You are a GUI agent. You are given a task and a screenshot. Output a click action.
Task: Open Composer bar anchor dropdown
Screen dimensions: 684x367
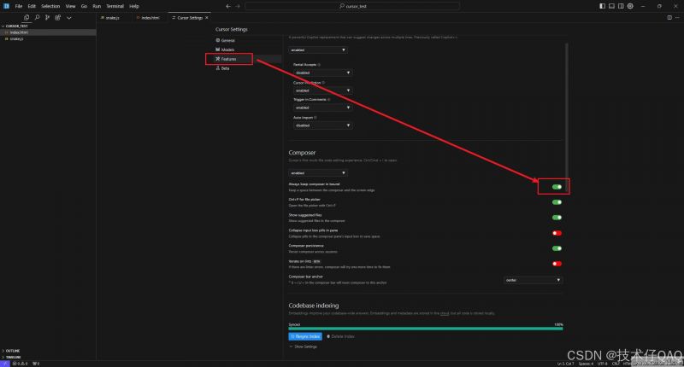pyautogui.click(x=533, y=280)
